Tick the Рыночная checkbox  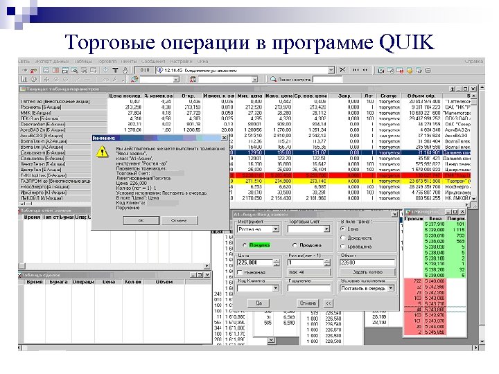(x=240, y=272)
